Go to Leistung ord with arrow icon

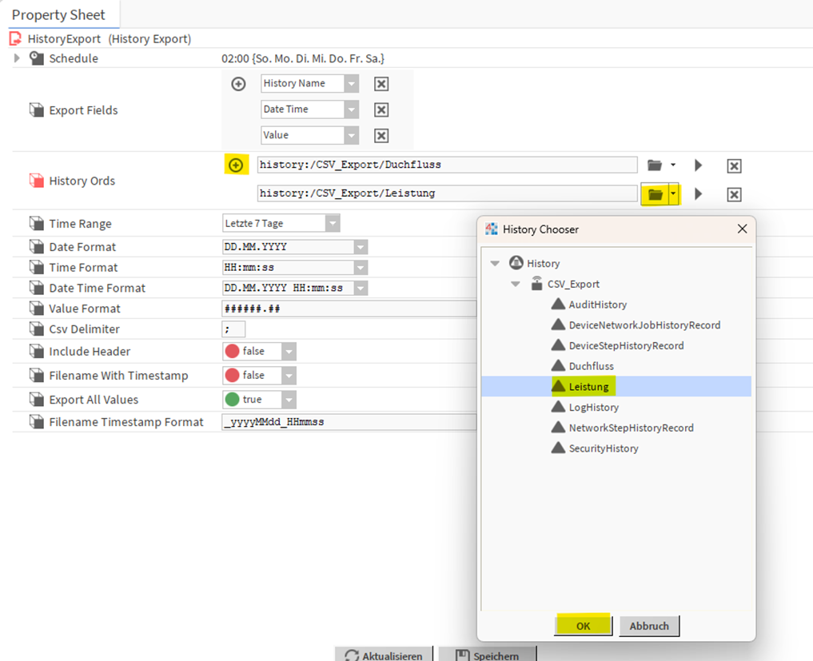click(x=699, y=194)
